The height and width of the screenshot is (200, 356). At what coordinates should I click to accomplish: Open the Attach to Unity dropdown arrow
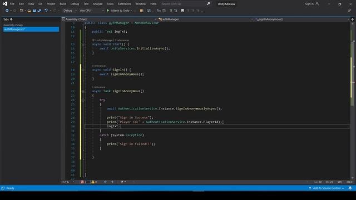click(131, 11)
